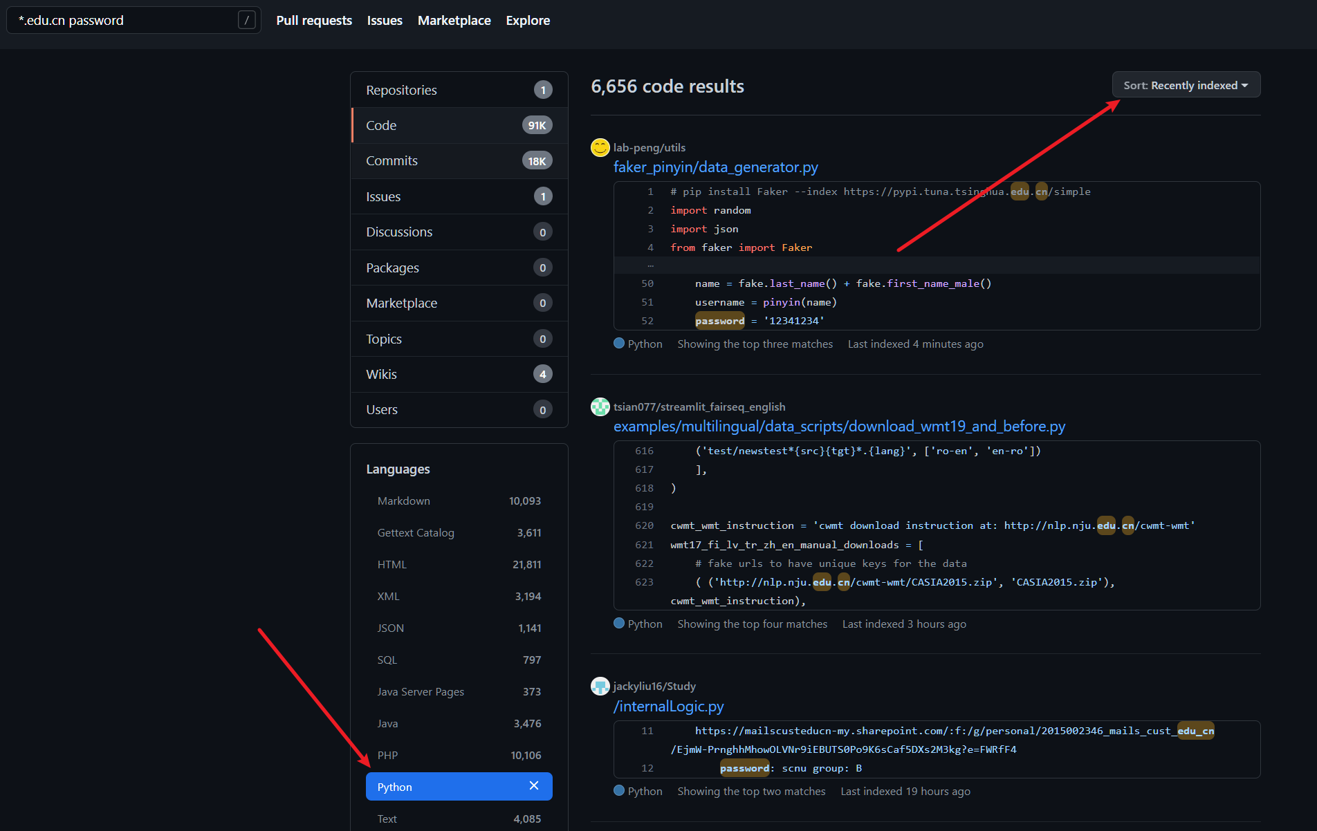Filter by HTML language
Viewport: 1317px width, 831px height.
click(x=459, y=564)
